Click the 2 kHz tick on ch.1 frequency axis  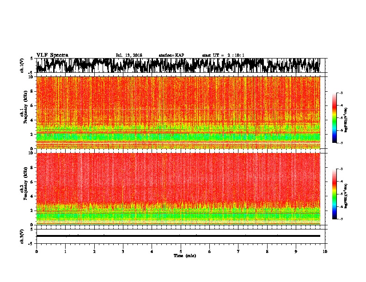click(32, 134)
